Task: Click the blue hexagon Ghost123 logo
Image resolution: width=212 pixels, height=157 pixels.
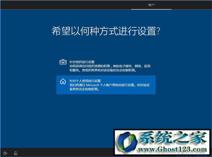Action: click(127, 143)
